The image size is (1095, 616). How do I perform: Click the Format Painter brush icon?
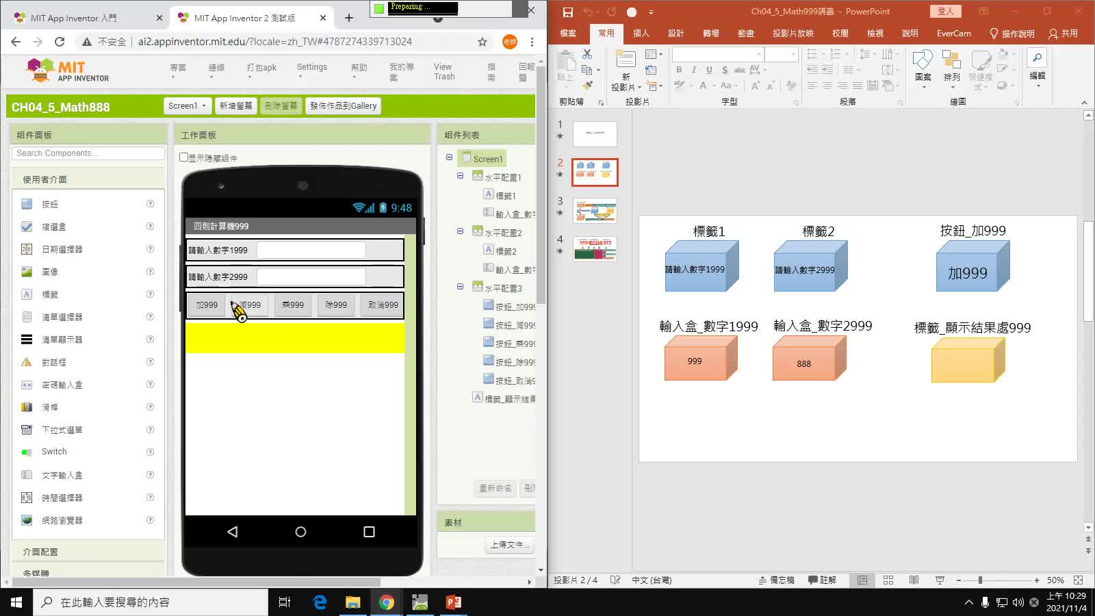click(x=587, y=86)
